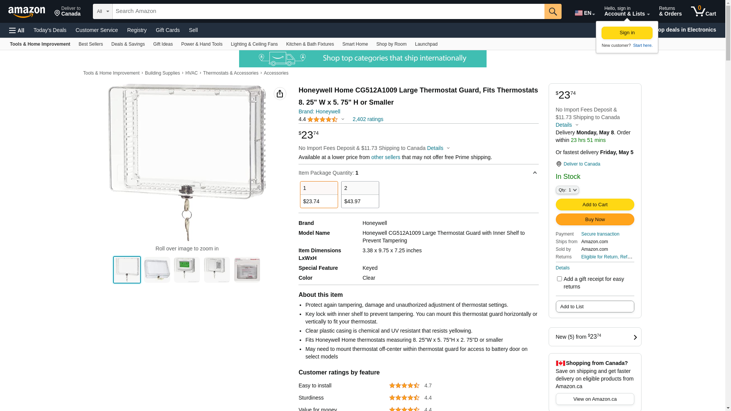The width and height of the screenshot is (731, 411).
Task: Select package quantity 2 option at $43.97
Action: coord(360,194)
